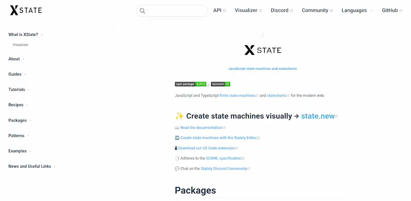Open the API nav link
The width and height of the screenshot is (411, 201).
pyautogui.click(x=219, y=10)
